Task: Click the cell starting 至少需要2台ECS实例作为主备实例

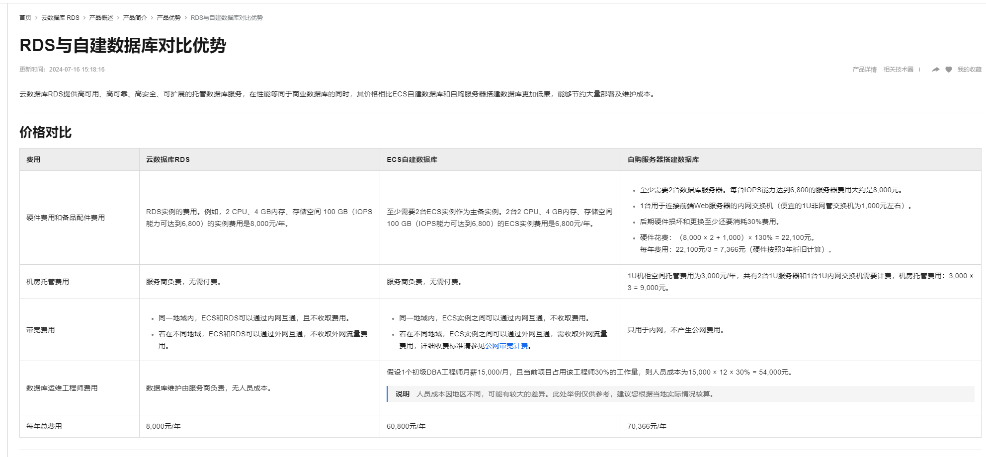Action: (499, 218)
